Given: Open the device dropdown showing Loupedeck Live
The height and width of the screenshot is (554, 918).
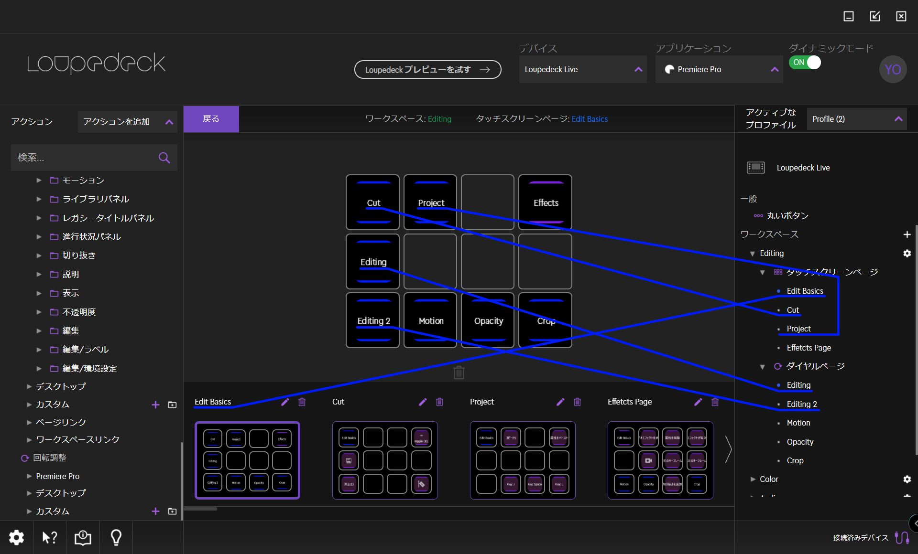Looking at the screenshot, I should [x=582, y=70].
